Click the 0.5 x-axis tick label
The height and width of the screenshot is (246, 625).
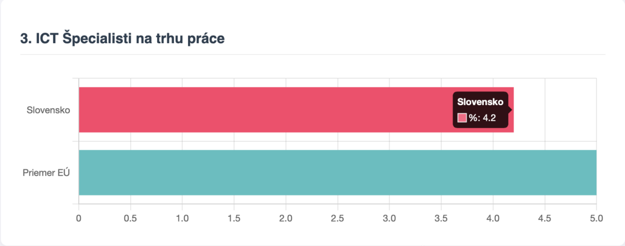130,218
